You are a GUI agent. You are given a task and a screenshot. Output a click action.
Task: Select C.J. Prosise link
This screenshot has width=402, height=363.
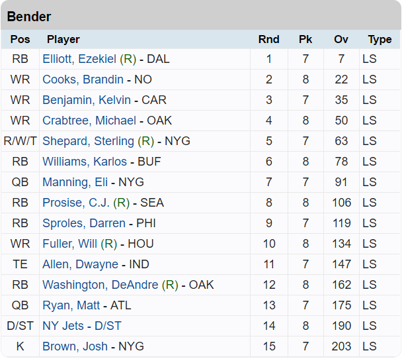point(76,203)
